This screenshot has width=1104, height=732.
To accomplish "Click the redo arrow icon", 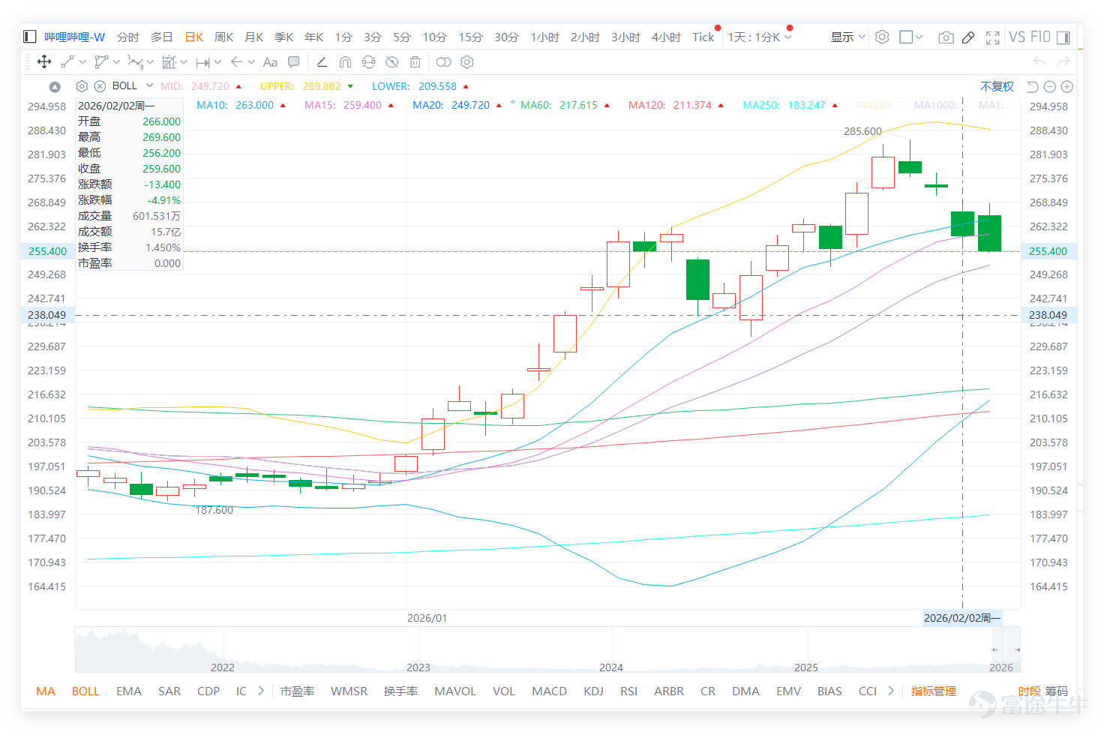I will [x=1063, y=62].
